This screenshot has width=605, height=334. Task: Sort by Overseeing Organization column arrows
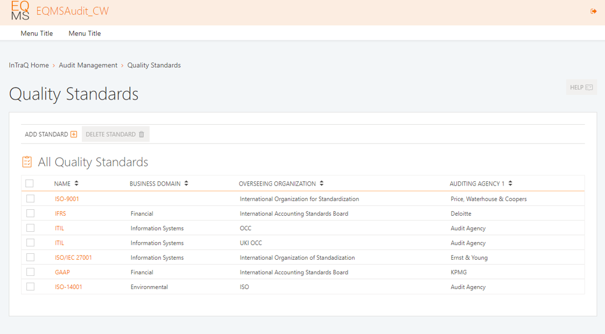(321, 183)
